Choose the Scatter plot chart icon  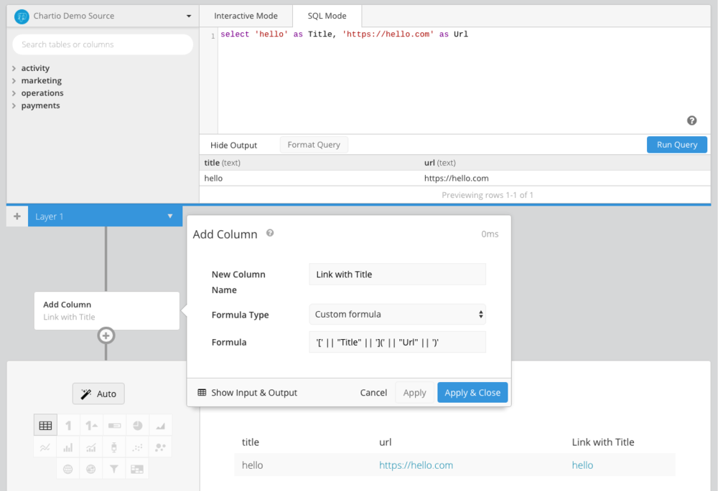[x=137, y=447]
